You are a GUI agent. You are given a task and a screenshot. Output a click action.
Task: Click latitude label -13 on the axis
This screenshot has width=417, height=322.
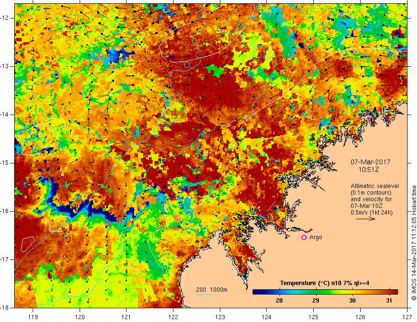[x=5, y=66]
